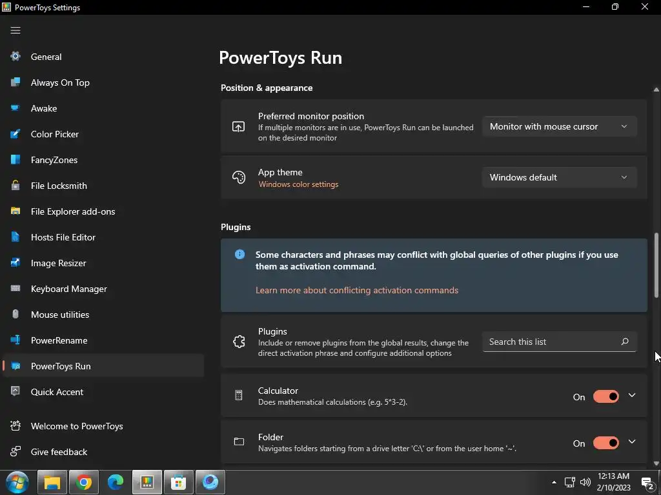Show hidden system tray icons
The height and width of the screenshot is (495, 661).
click(554, 482)
